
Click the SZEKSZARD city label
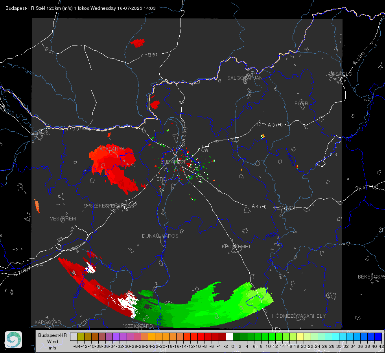click(x=138, y=326)
